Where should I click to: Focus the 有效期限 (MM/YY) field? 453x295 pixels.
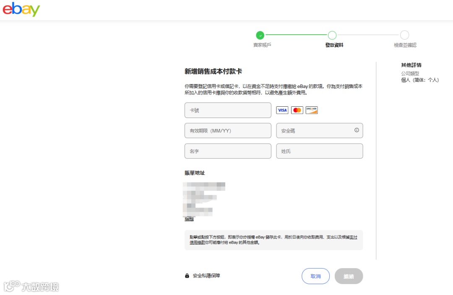(228, 131)
